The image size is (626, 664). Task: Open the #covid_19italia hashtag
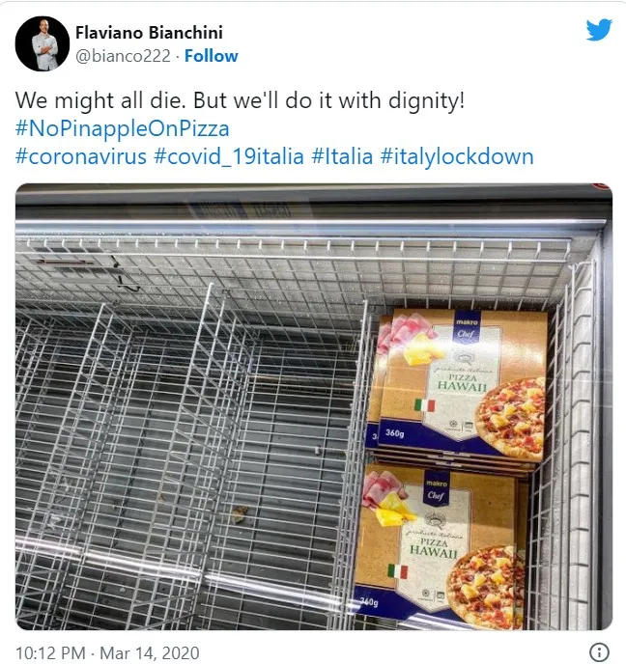[229, 156]
